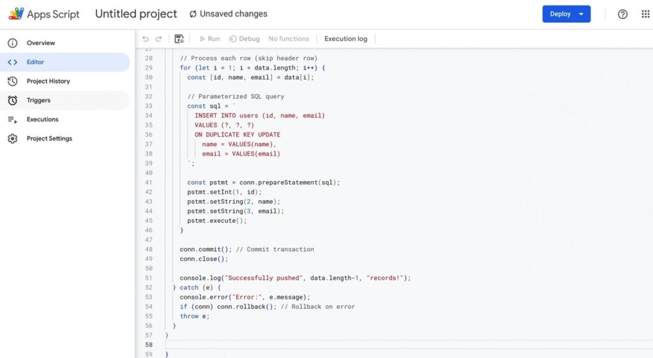Open the Project Settings section
The width and height of the screenshot is (653, 358).
point(49,138)
